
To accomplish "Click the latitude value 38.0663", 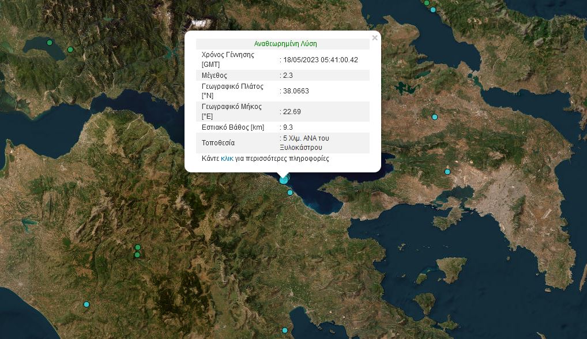I will tap(295, 91).
